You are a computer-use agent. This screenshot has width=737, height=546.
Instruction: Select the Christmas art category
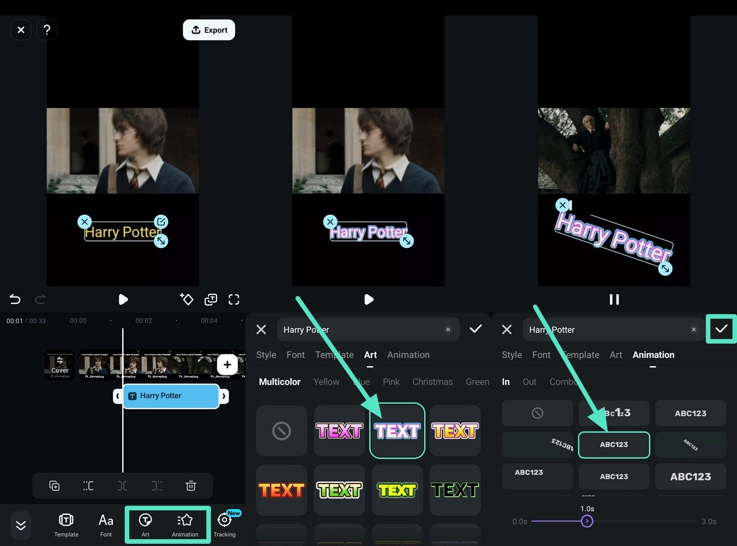(433, 382)
